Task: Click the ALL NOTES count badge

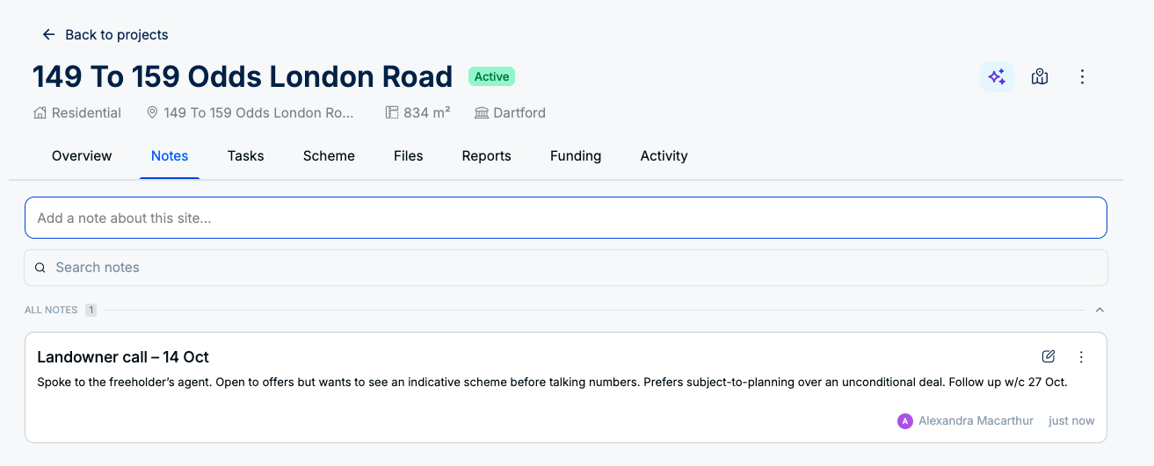Action: click(91, 310)
